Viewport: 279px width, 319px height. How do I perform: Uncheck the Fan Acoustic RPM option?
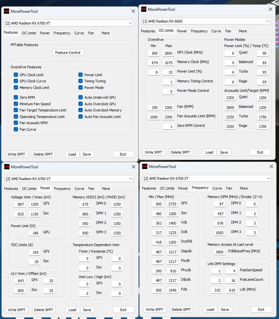16,123
